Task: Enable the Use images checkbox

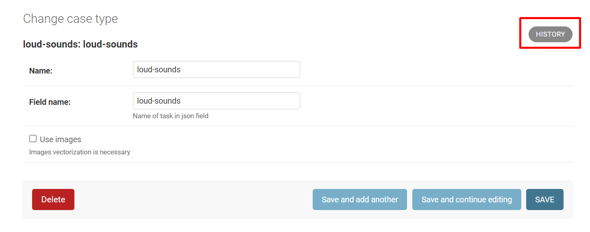Action: point(33,139)
